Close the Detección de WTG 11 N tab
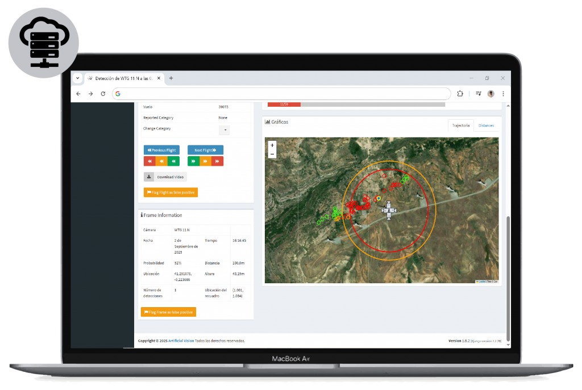This screenshot has width=582, height=390. coord(159,78)
